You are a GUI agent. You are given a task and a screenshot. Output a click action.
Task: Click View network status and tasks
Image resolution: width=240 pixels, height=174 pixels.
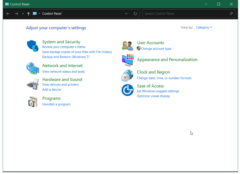pyautogui.click(x=63, y=72)
